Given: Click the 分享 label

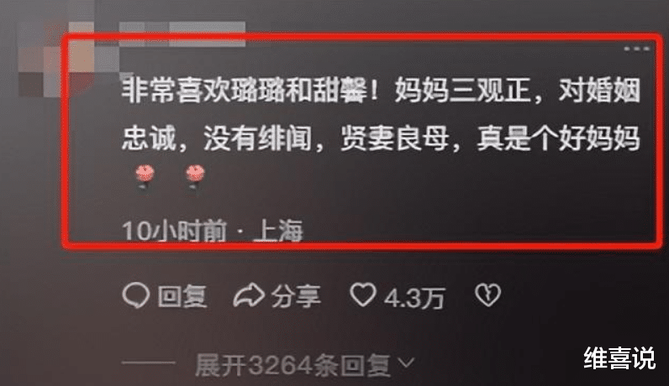Looking at the screenshot, I should click(296, 296).
